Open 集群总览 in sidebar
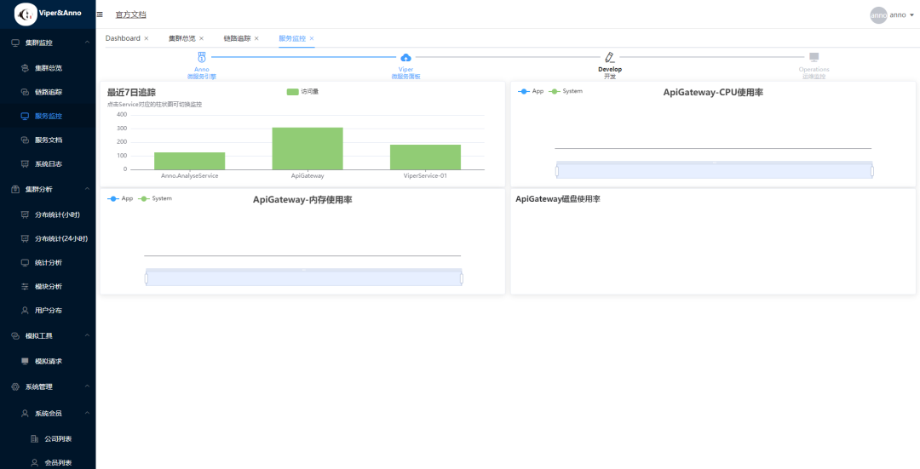 coord(48,68)
